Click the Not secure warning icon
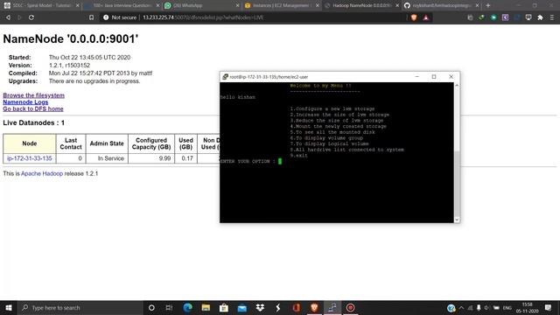 (x=106, y=17)
